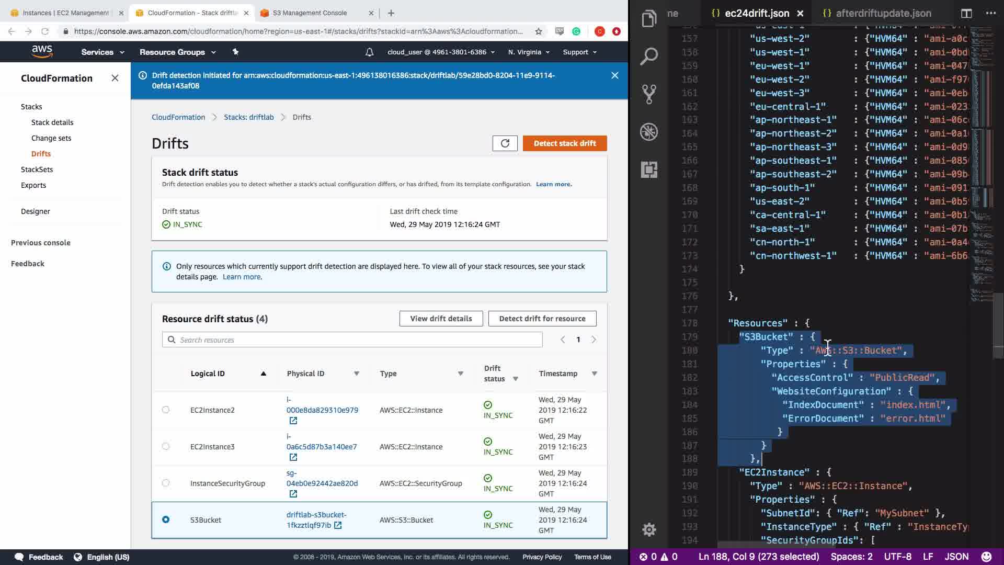
Task: Select the EC2Instance2 radio button
Action: click(166, 410)
